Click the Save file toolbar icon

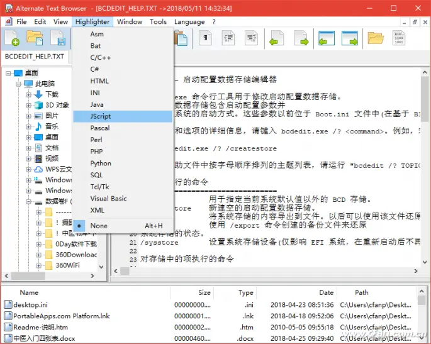tap(59, 38)
